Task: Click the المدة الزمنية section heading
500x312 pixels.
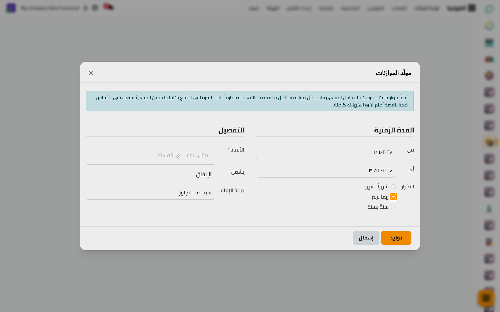Action: [394, 130]
